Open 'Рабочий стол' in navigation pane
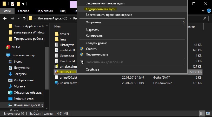Viewport: 212px width, 117px height. [x=24, y=99]
